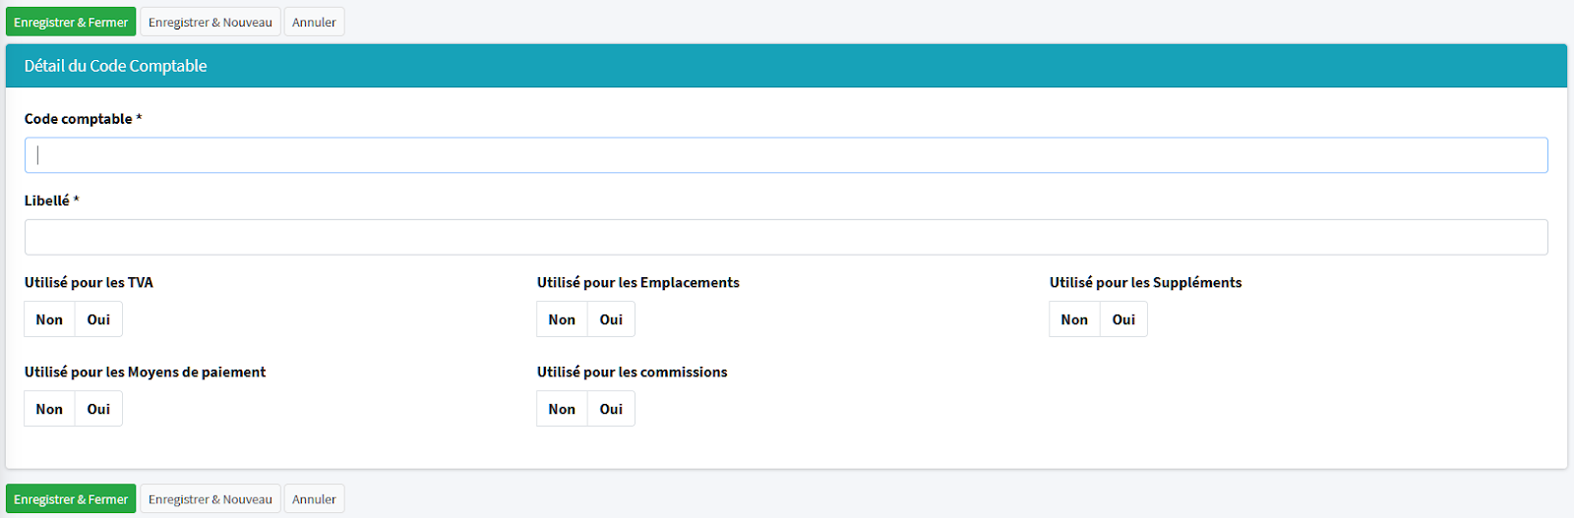
Task: Click the Libellé field label
Action: click(x=47, y=201)
